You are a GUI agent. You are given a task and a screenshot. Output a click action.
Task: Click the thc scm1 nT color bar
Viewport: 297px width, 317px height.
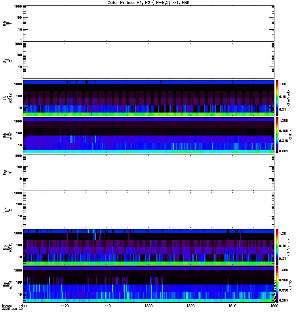(277, 285)
